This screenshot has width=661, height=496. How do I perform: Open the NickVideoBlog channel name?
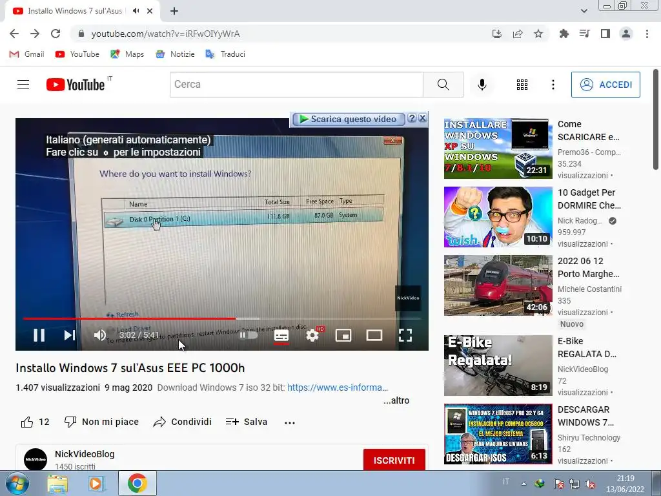pos(85,454)
